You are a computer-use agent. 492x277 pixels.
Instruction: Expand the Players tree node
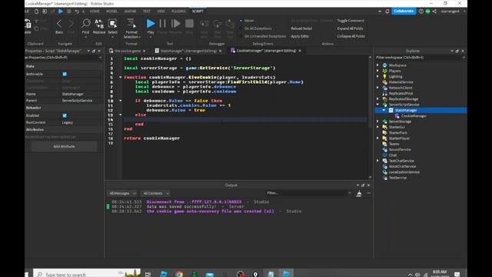377,71
